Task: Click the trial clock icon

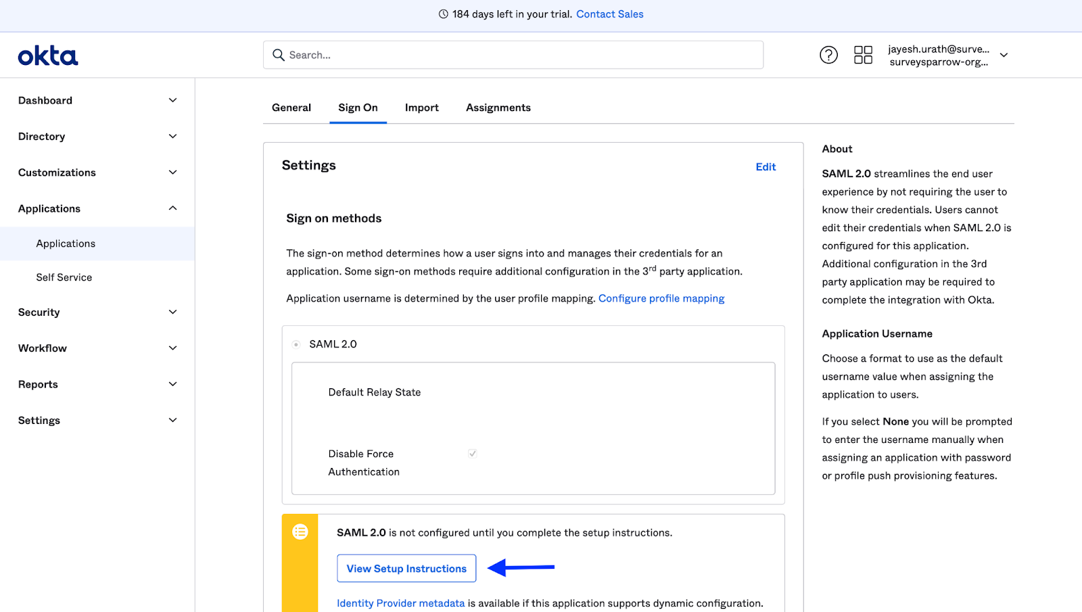Action: point(444,14)
